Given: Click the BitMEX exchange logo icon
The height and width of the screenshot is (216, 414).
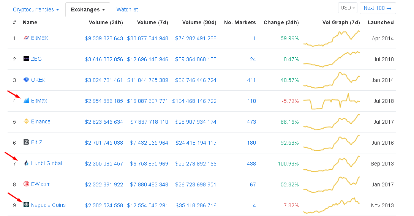Looking at the screenshot, I should (x=26, y=38).
